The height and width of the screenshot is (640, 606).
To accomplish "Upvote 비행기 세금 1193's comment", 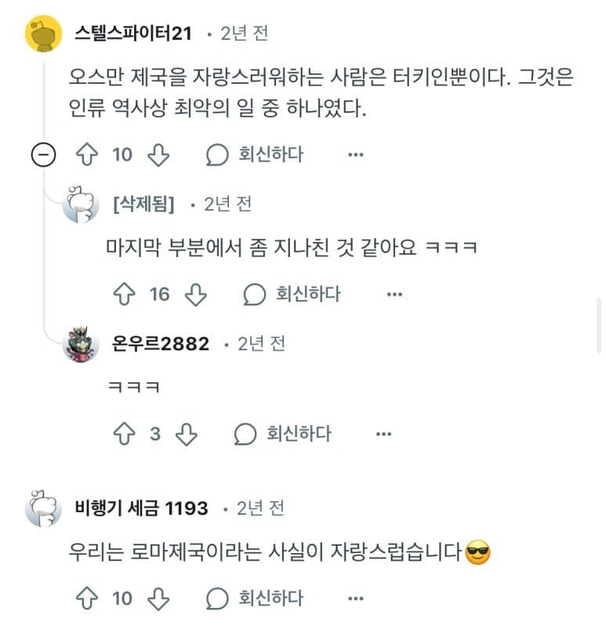I will [x=85, y=598].
